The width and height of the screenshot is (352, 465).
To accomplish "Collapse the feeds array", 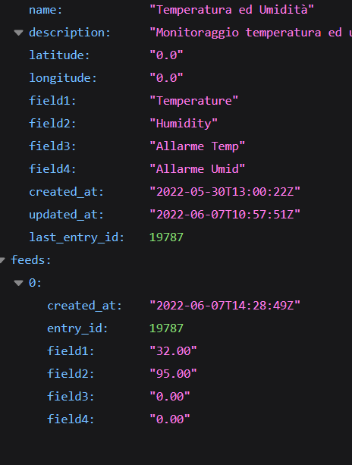I will click(2, 260).
